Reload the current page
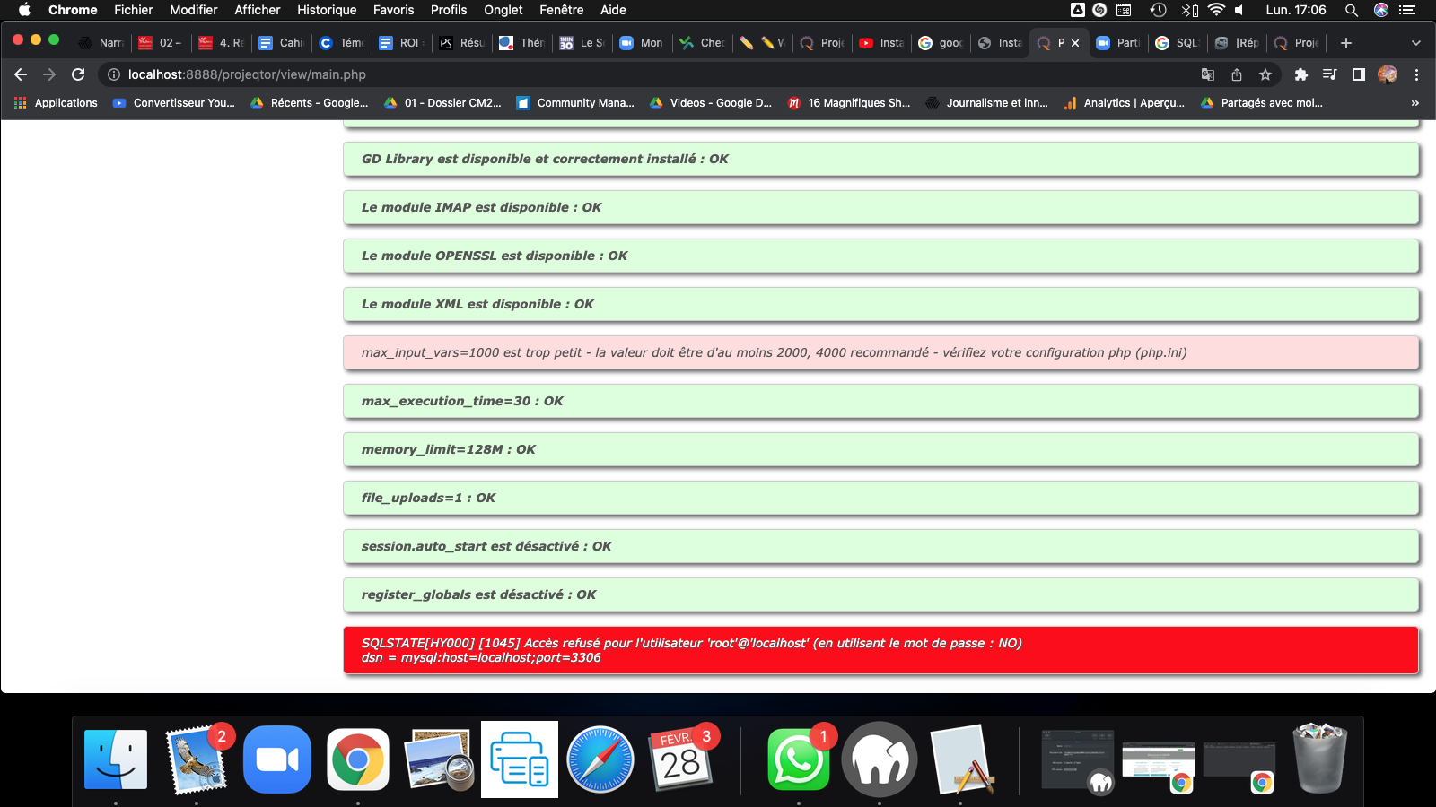Image resolution: width=1436 pixels, height=807 pixels. (78, 74)
